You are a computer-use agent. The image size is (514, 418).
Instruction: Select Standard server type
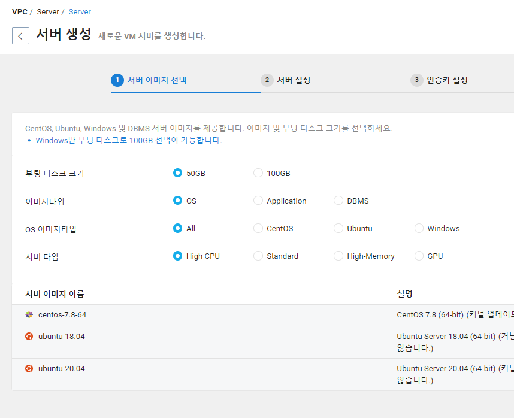click(258, 256)
